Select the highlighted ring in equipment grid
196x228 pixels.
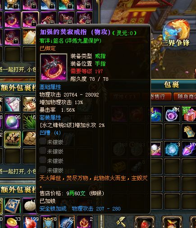(30, 20)
